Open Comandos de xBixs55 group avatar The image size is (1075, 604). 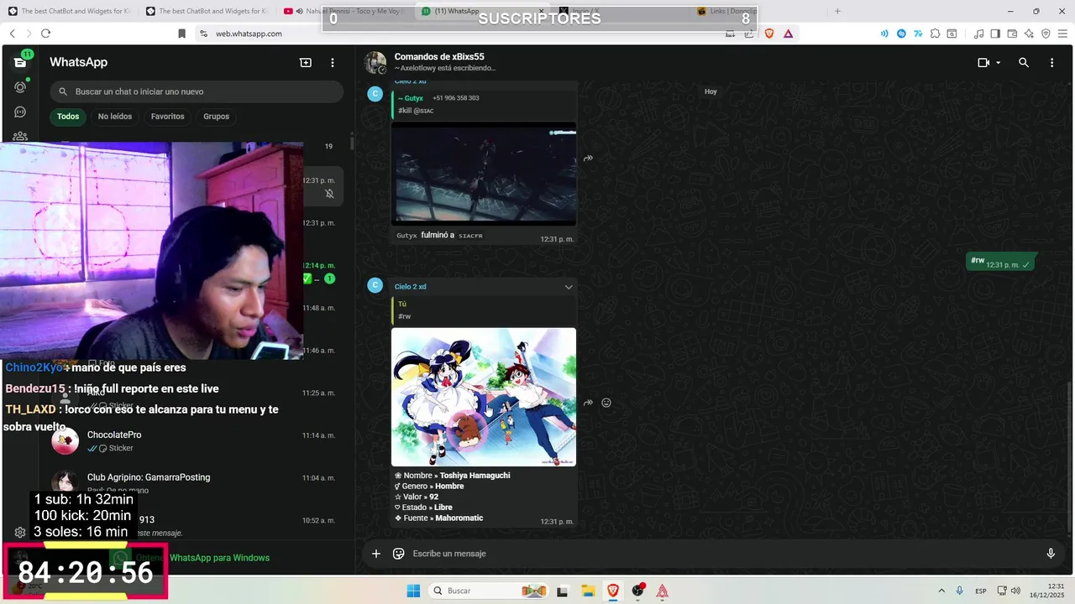pos(375,62)
